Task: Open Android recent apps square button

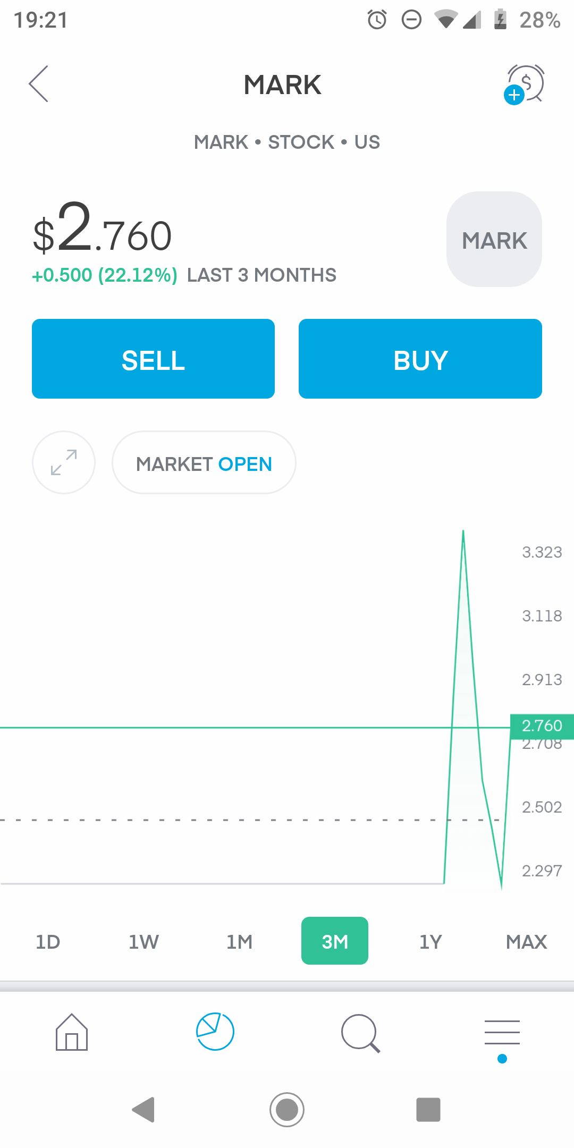Action: 428,1110
